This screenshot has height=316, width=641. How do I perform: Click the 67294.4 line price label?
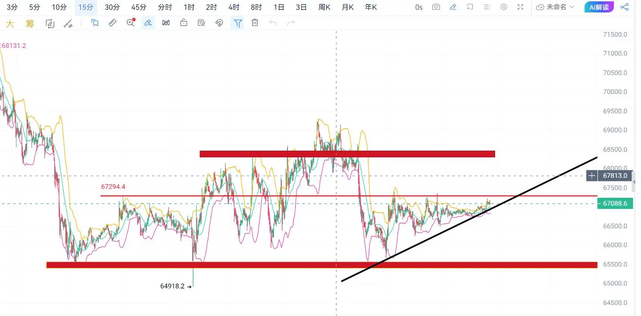coord(113,187)
